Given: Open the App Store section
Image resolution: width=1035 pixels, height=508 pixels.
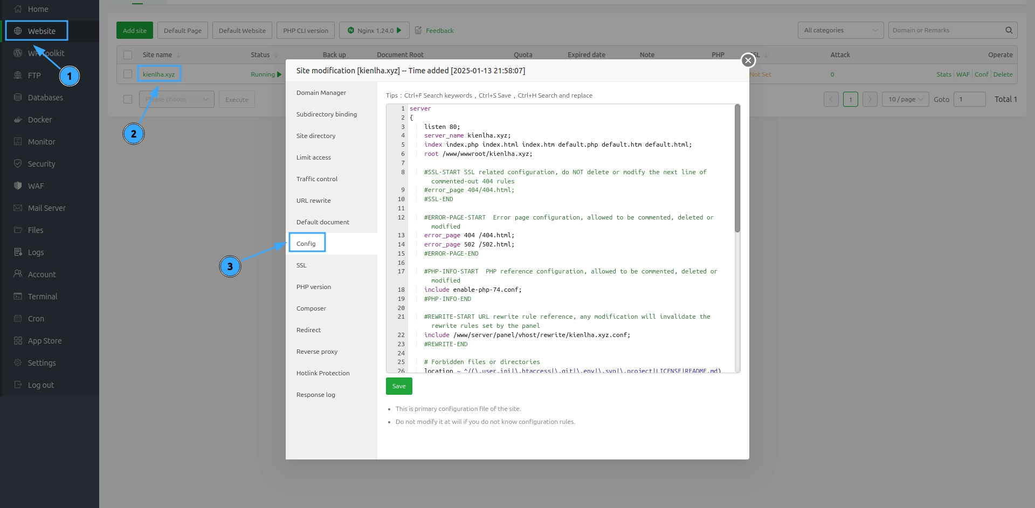Looking at the screenshot, I should pyautogui.click(x=44, y=340).
